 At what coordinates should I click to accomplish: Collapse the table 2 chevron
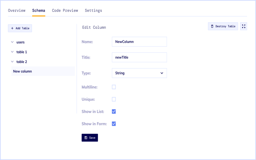pos(12,62)
